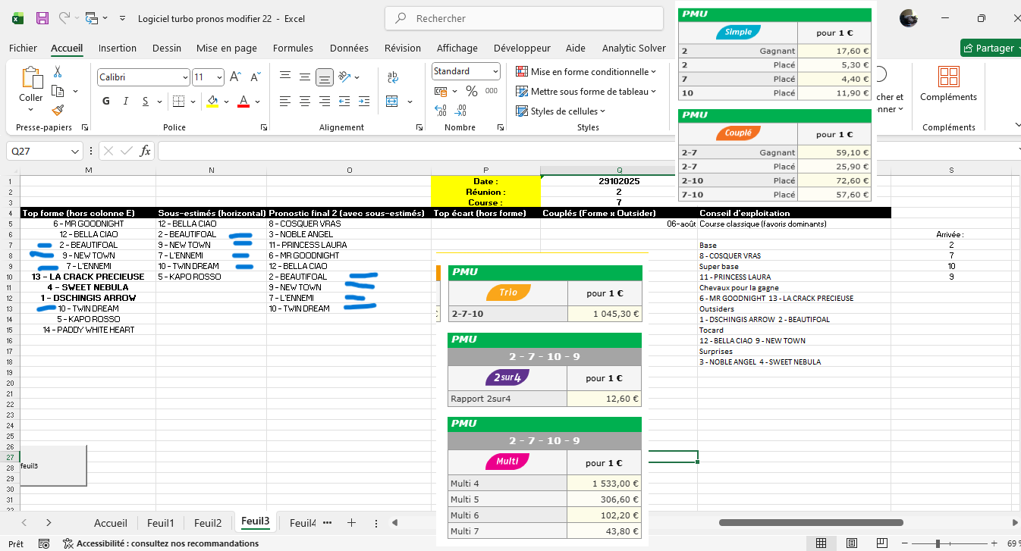Viewport: 1021px width, 551px height.
Task: Open the Calibri font name dropdown
Action: click(185, 77)
